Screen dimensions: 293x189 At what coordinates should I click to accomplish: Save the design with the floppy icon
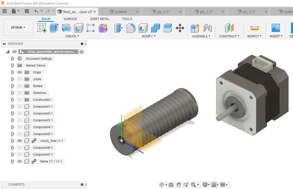(x=27, y=11)
